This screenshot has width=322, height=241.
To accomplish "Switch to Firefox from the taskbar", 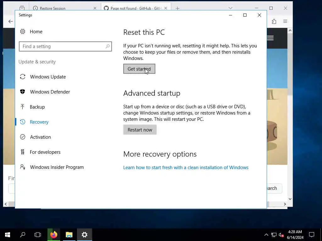I will click(53, 235).
